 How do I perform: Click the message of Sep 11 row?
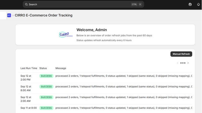pyautogui.click(x=124, y=108)
